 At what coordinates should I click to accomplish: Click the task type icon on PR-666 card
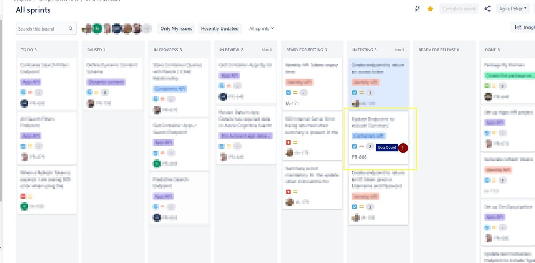(354, 147)
